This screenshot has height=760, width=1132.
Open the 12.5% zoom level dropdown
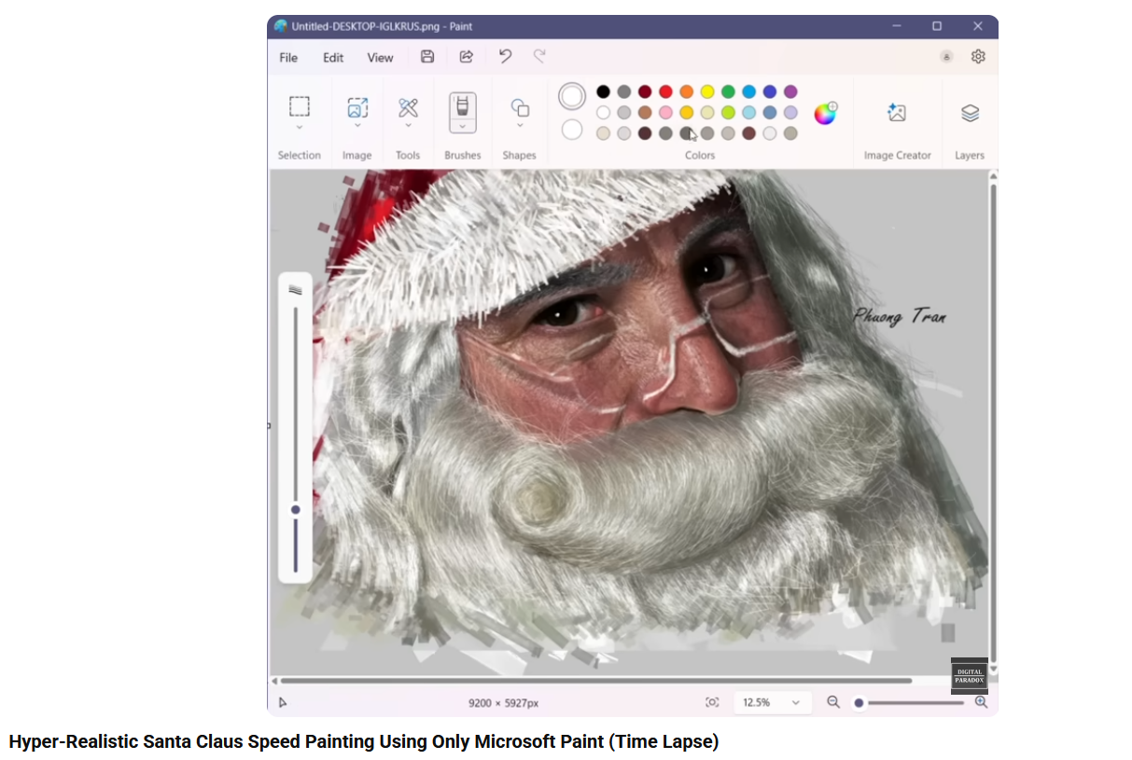[x=771, y=702]
